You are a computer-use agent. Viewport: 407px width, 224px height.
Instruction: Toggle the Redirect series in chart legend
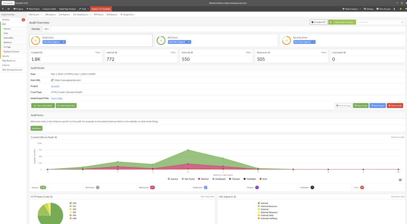tap(203, 179)
